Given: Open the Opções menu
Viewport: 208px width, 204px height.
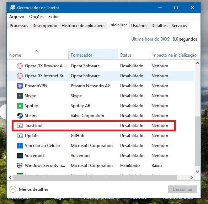Looking at the screenshot, I should pyautogui.click(x=36, y=17).
